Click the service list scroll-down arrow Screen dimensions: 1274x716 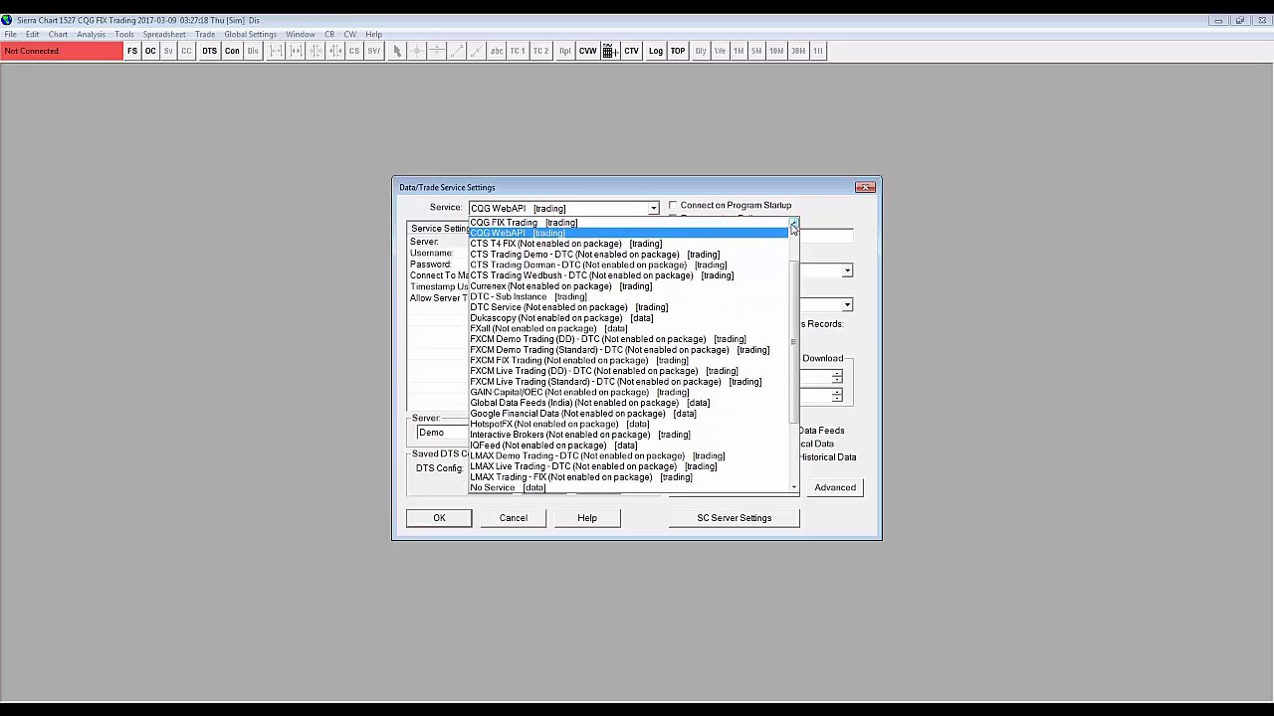pyautogui.click(x=793, y=487)
